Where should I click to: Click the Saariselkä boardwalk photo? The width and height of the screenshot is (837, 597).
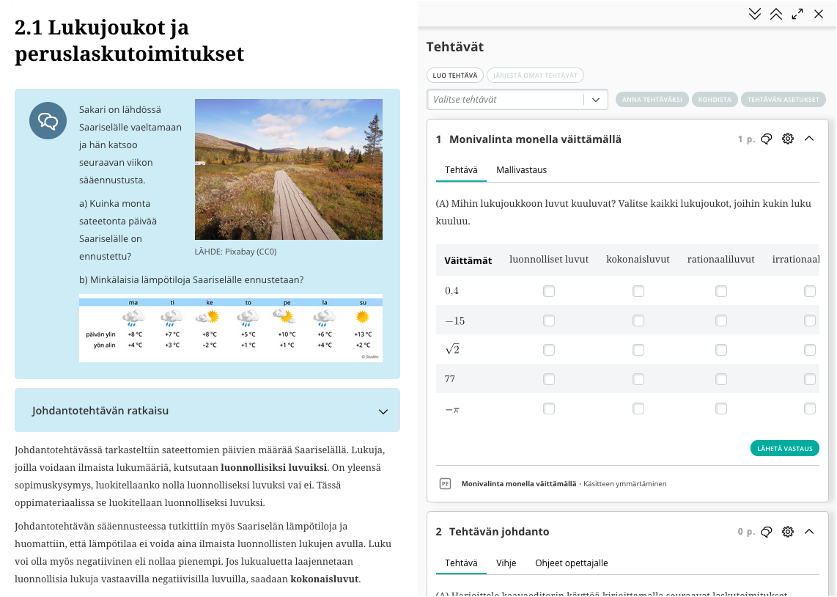tap(289, 169)
